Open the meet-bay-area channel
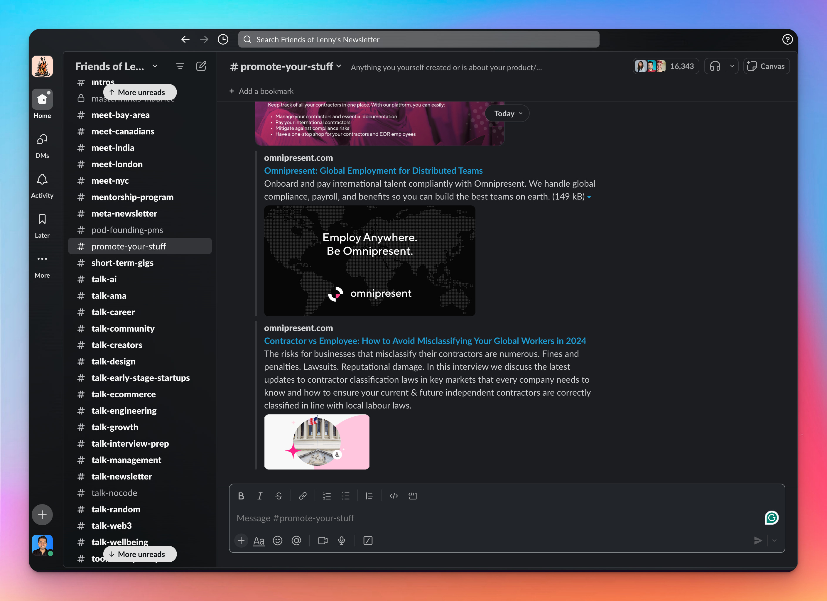 [140, 115]
